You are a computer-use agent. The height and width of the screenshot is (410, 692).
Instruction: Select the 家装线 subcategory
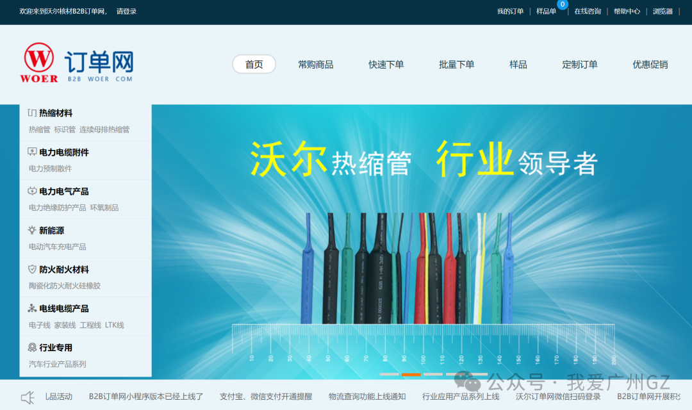[65, 325]
